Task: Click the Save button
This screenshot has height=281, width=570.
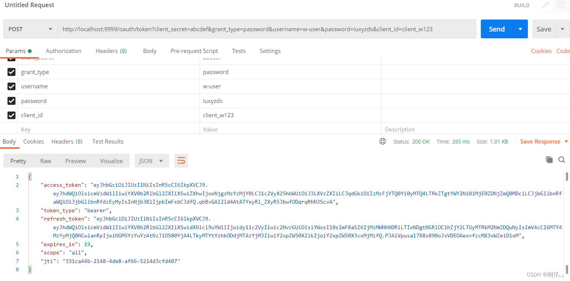Action: point(544,29)
